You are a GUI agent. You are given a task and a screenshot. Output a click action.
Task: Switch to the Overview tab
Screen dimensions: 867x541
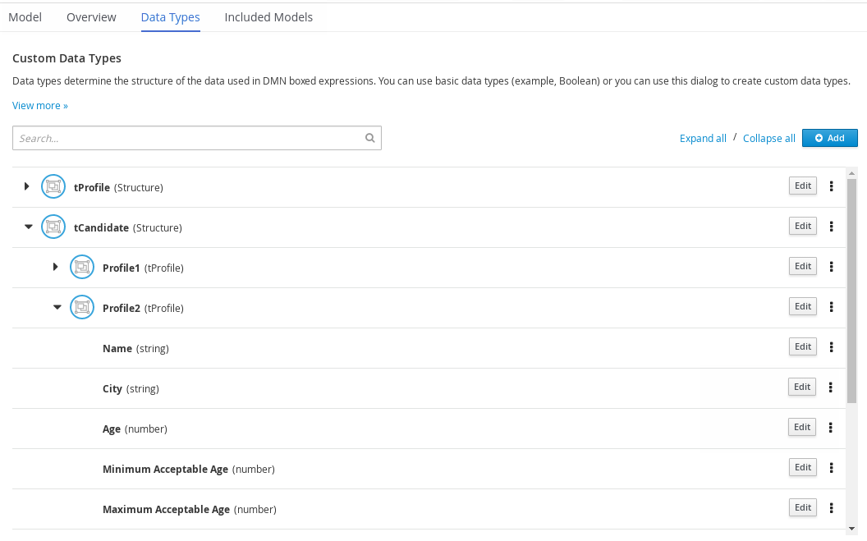point(91,16)
